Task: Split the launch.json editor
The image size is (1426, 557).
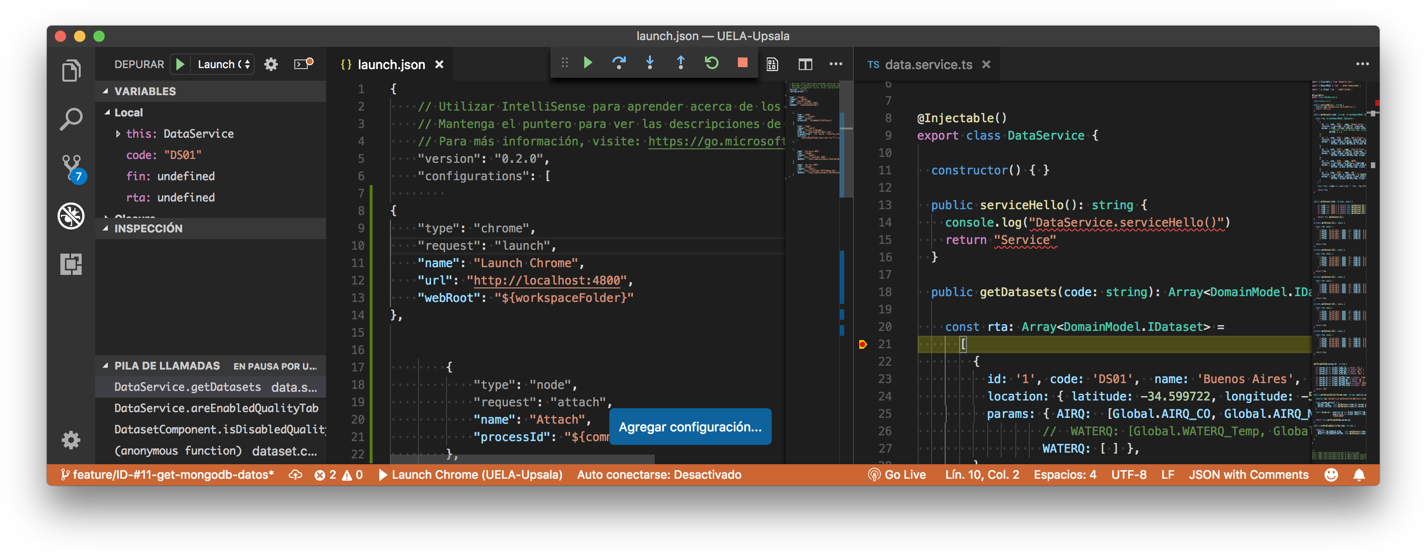Action: [x=805, y=64]
